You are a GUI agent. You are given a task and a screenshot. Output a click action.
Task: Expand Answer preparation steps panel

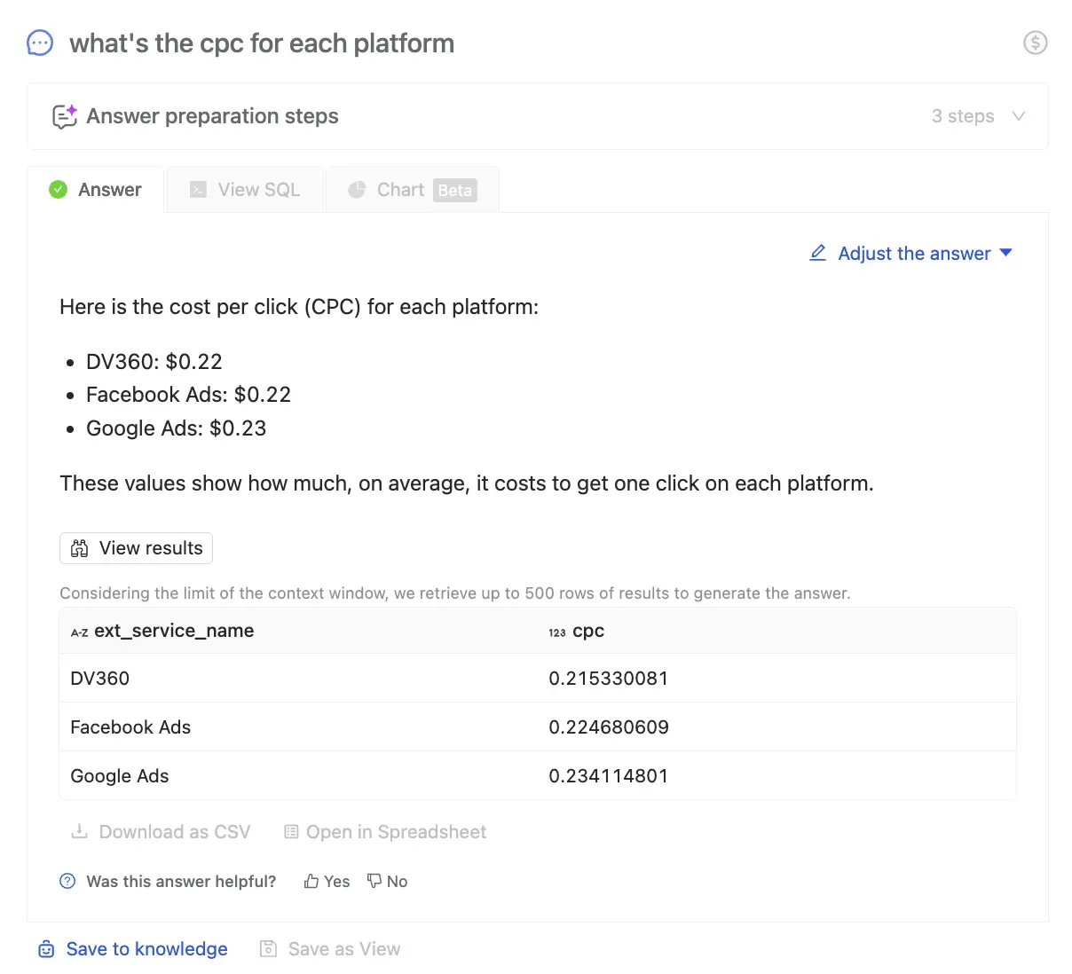pyautogui.click(x=212, y=116)
